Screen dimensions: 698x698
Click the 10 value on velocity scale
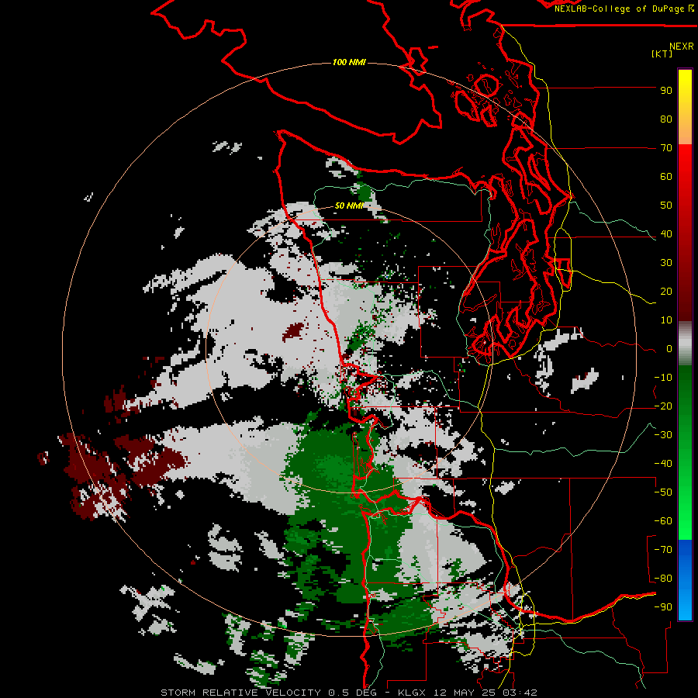pyautogui.click(x=666, y=320)
